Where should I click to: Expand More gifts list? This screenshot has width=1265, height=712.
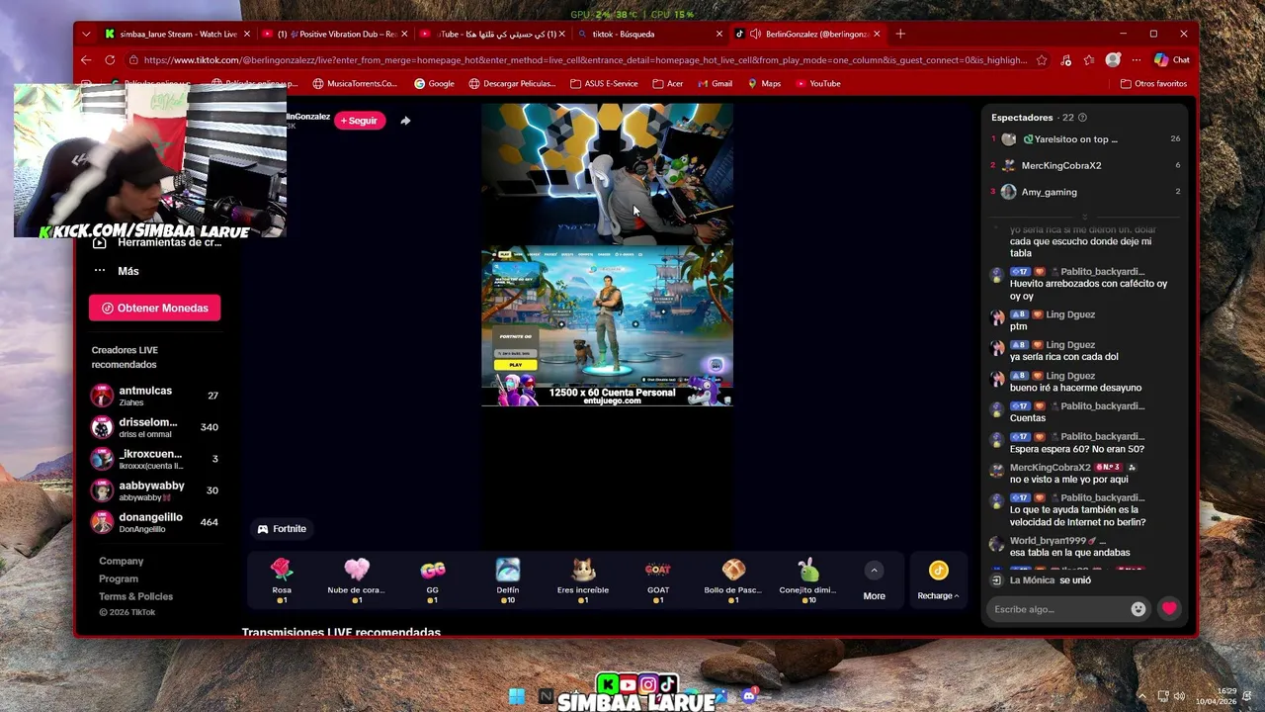874,581
